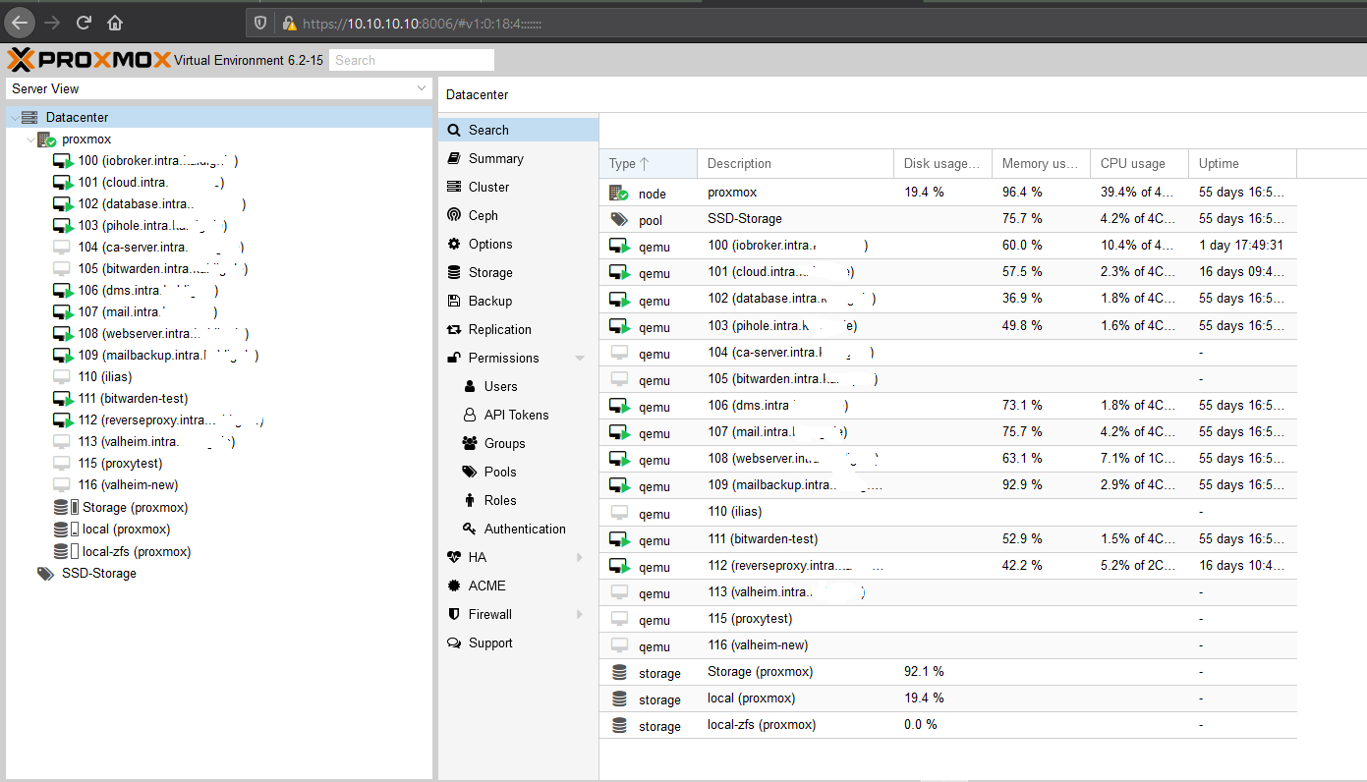
Task: Click Support chat bubble icon
Action: (454, 642)
